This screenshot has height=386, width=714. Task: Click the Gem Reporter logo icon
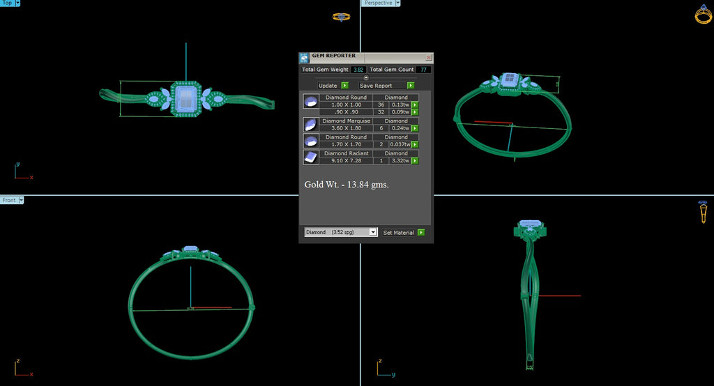(x=304, y=57)
